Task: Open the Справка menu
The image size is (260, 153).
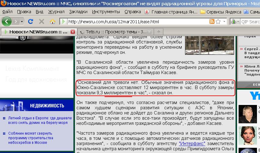Action: click(133, 12)
